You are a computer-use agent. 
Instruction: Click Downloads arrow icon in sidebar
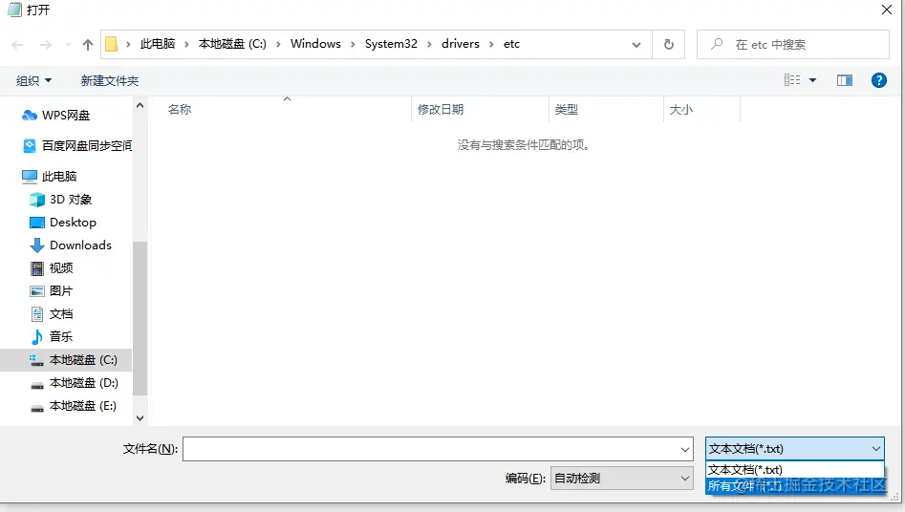pos(37,245)
